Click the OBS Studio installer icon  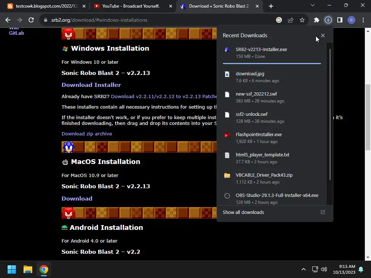click(x=227, y=196)
